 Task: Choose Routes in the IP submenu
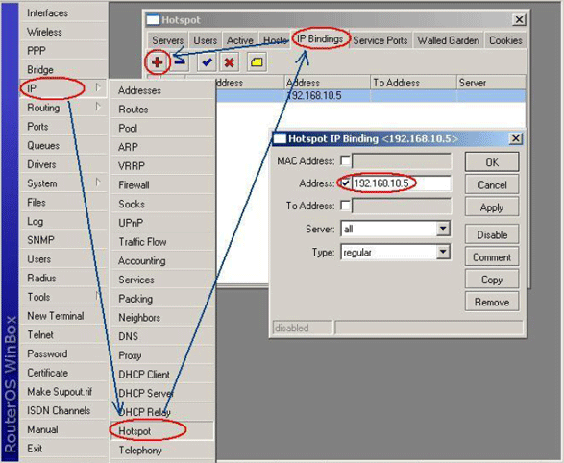[162, 110]
